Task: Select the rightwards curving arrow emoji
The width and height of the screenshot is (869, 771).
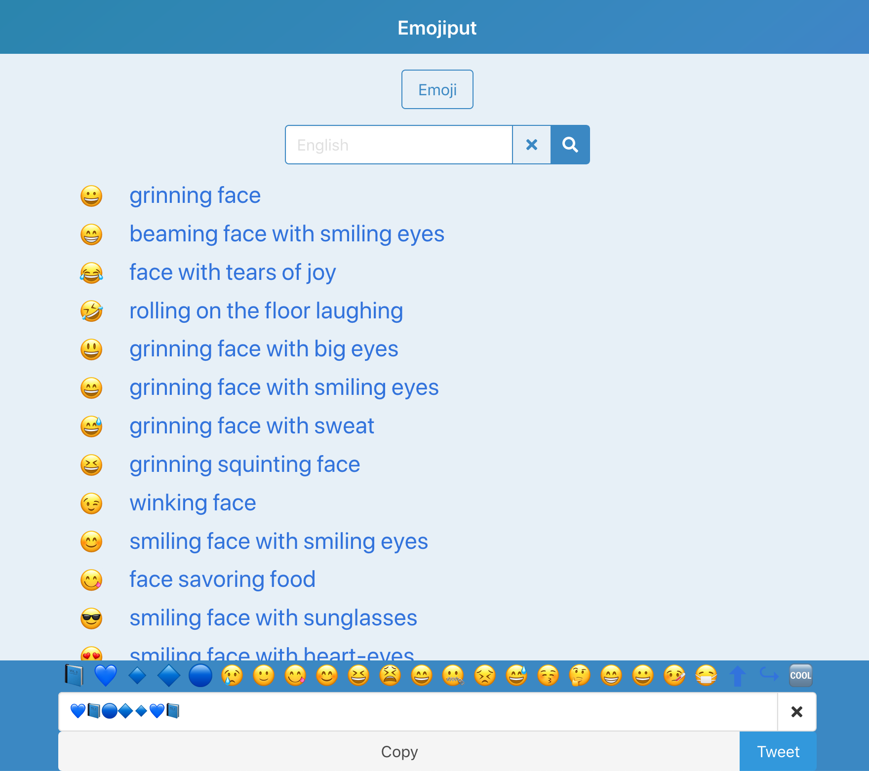Action: (769, 675)
